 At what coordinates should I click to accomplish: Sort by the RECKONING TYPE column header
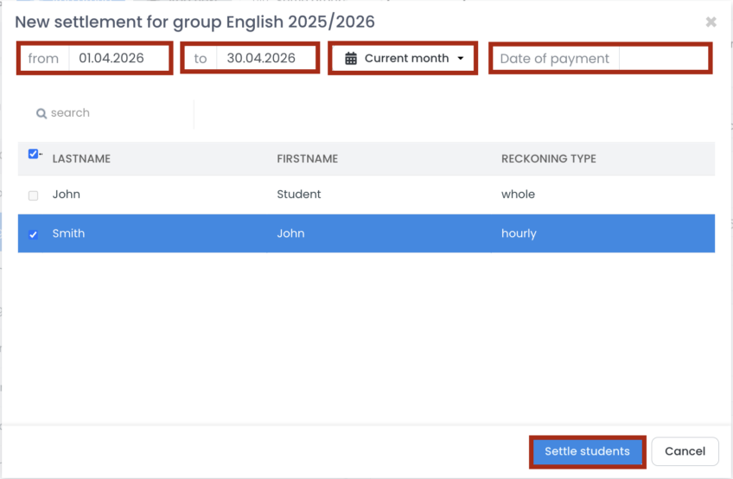(x=548, y=159)
